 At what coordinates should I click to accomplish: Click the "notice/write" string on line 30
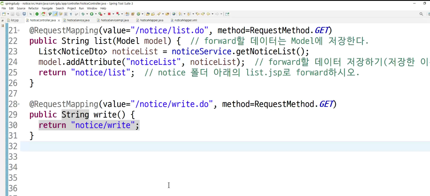pos(103,125)
